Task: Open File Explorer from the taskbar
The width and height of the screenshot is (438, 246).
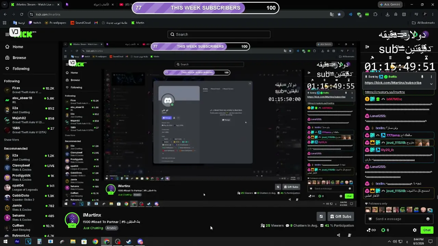Action: pos(73,242)
